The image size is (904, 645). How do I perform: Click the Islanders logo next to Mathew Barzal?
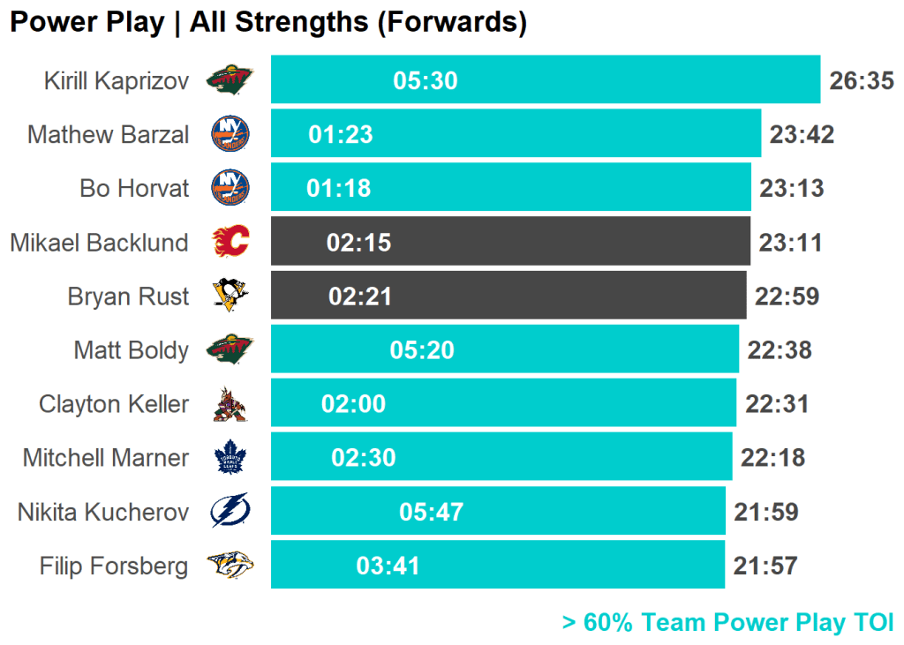(230, 134)
